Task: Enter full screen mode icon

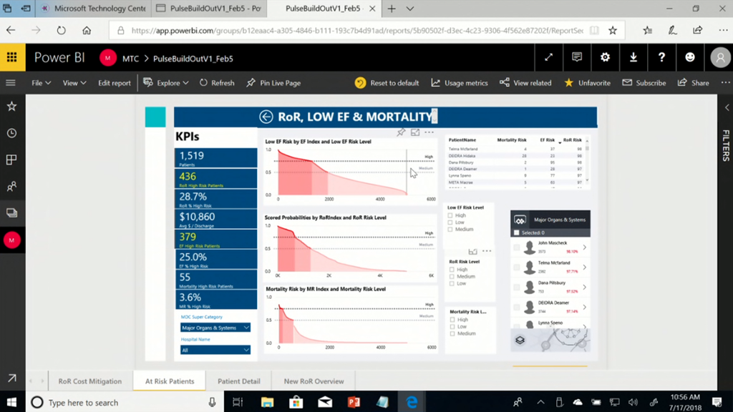Action: (x=548, y=57)
